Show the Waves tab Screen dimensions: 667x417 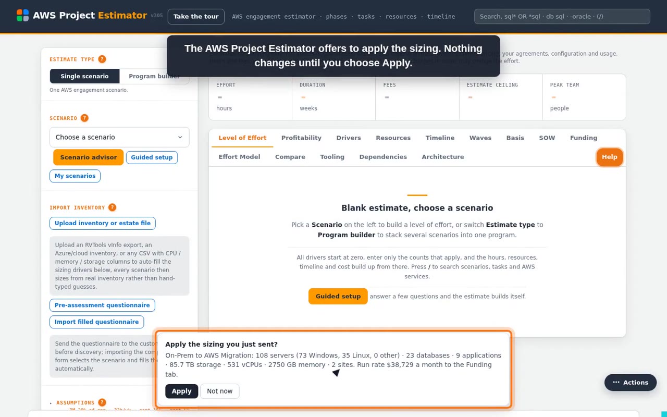pos(480,138)
